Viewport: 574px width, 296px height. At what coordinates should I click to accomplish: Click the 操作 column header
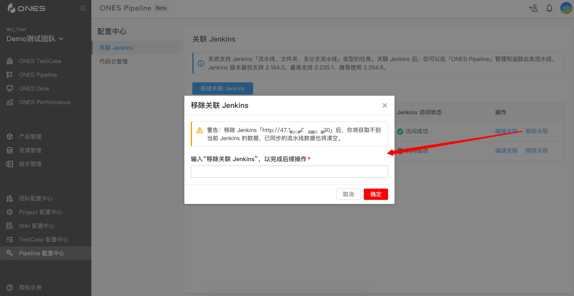(501, 112)
